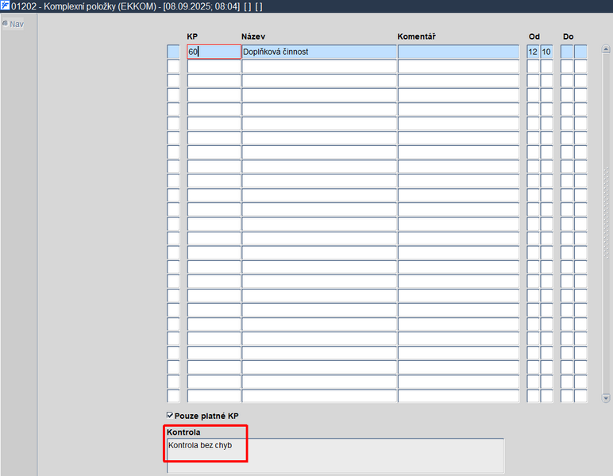Screen dimensions: 613x476
Task: Click the Od column header
Action: pyautogui.click(x=534, y=36)
